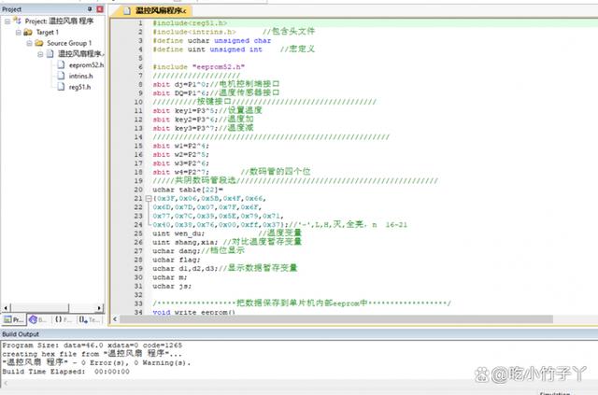Click the eeprom52.h file icon

click(61, 64)
